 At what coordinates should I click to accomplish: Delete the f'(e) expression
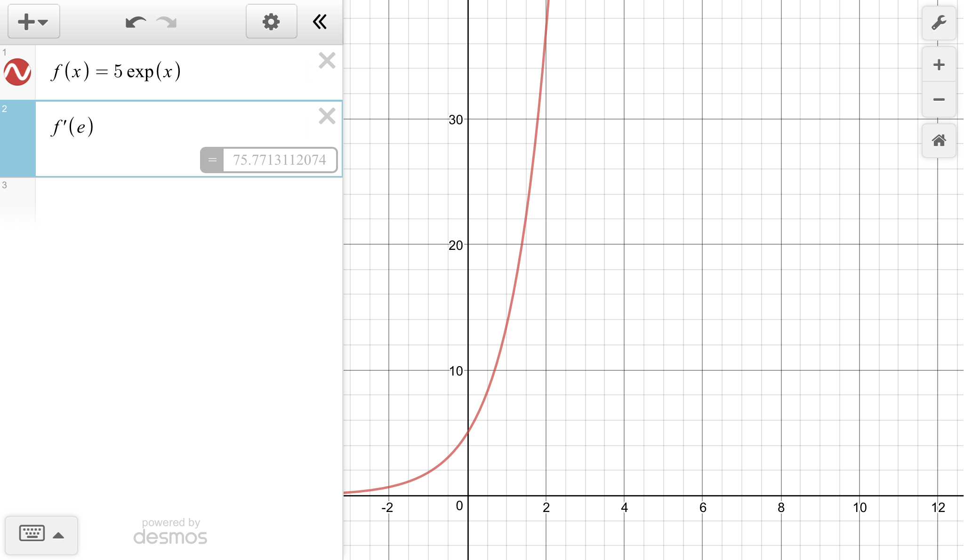coord(327,116)
